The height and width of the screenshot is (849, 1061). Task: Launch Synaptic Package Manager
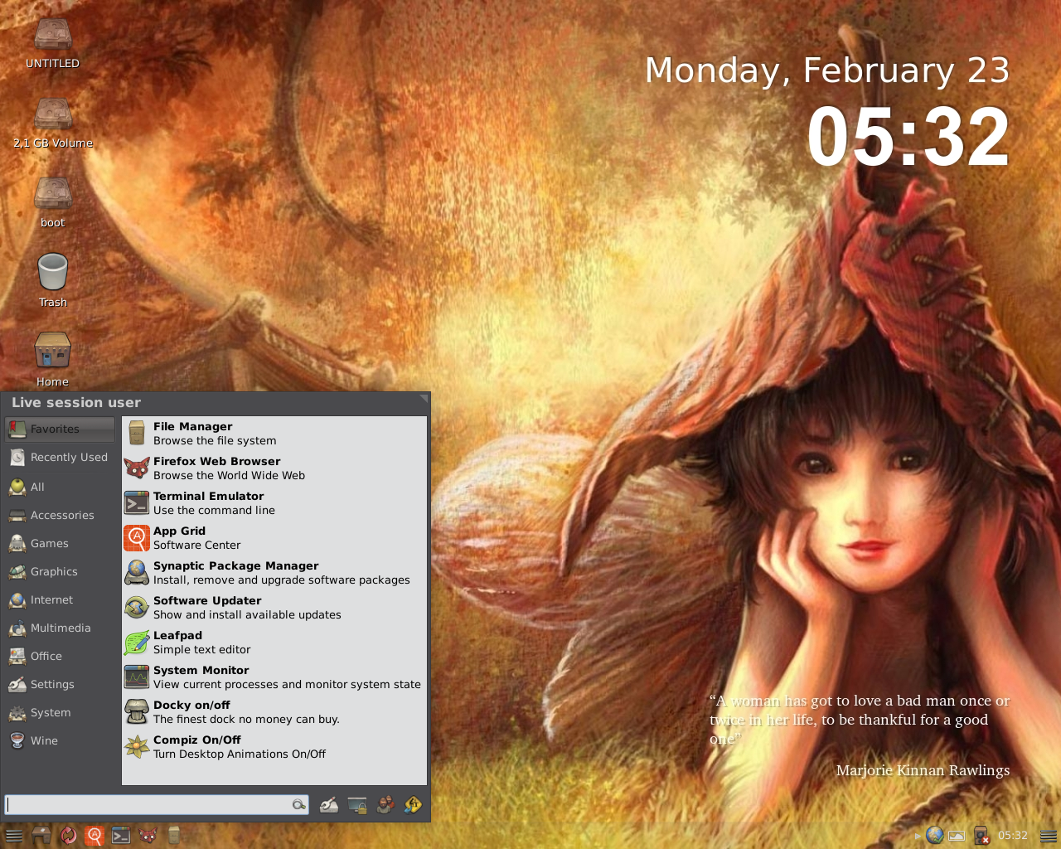click(x=274, y=573)
